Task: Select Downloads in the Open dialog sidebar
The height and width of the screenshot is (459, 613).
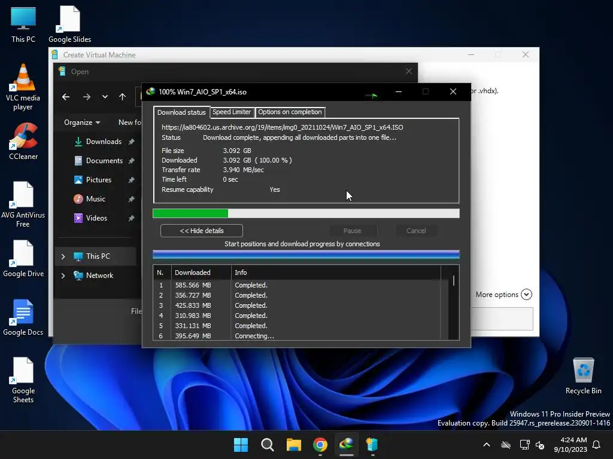Action: (x=104, y=142)
